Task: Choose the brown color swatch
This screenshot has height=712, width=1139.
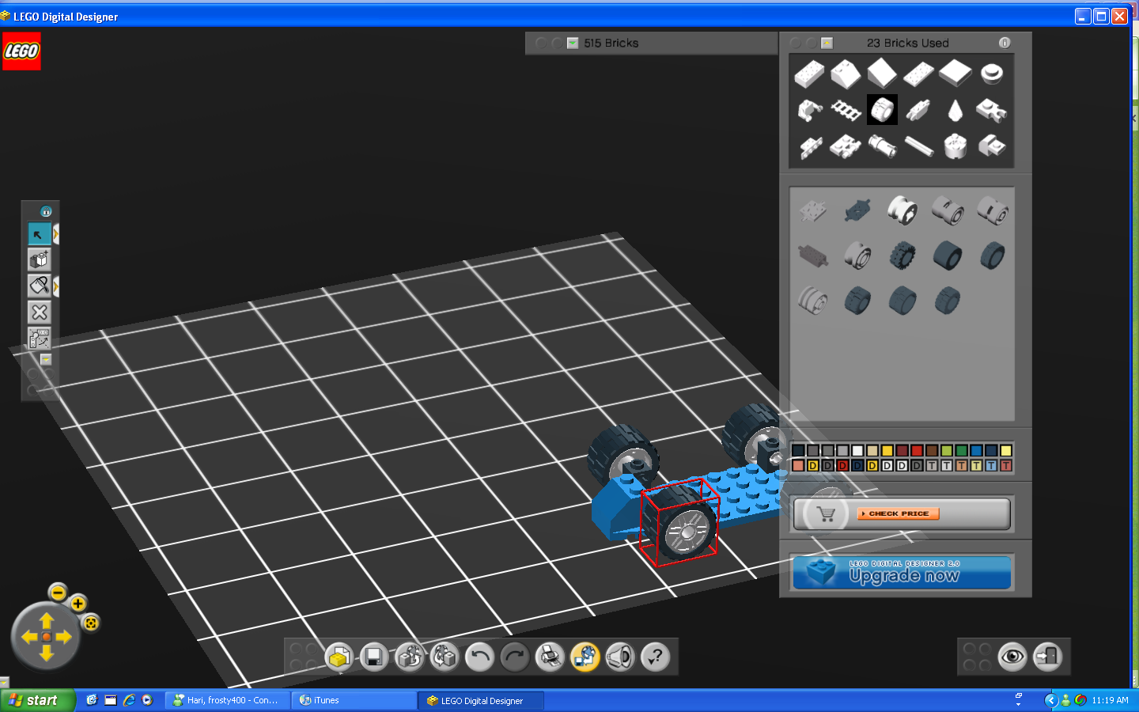Action: pos(932,451)
